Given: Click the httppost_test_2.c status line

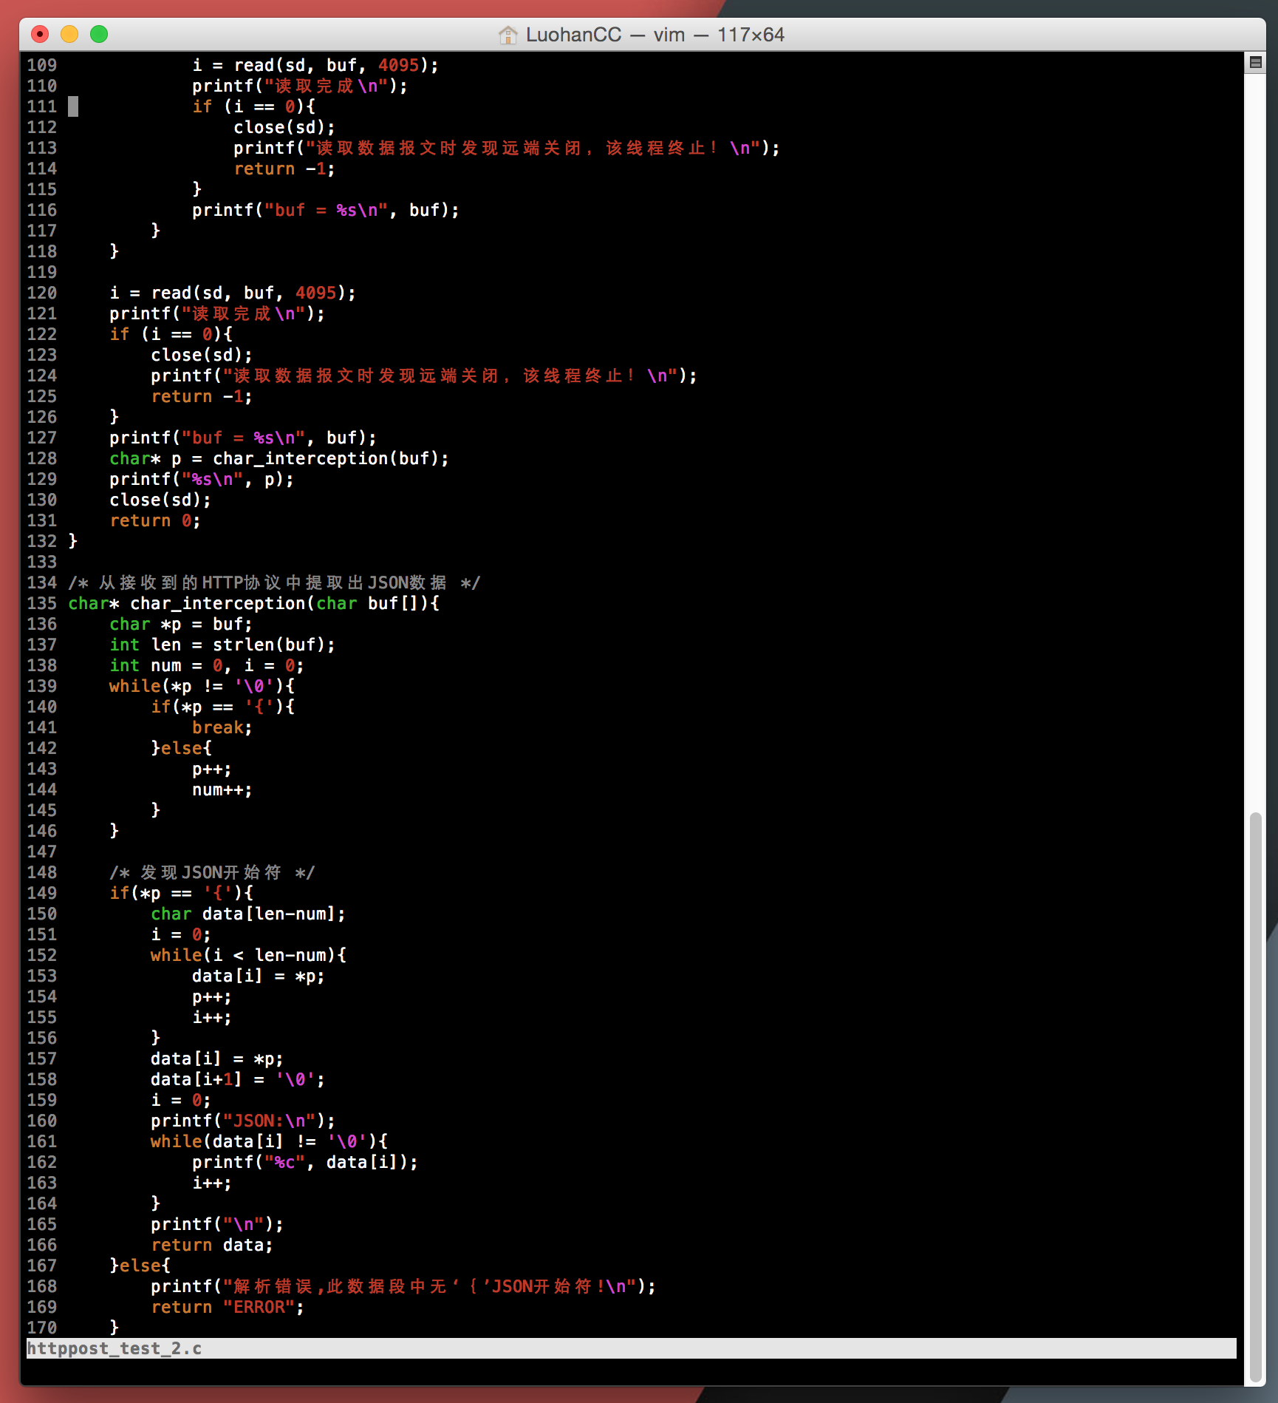Looking at the screenshot, I should 115,1348.
